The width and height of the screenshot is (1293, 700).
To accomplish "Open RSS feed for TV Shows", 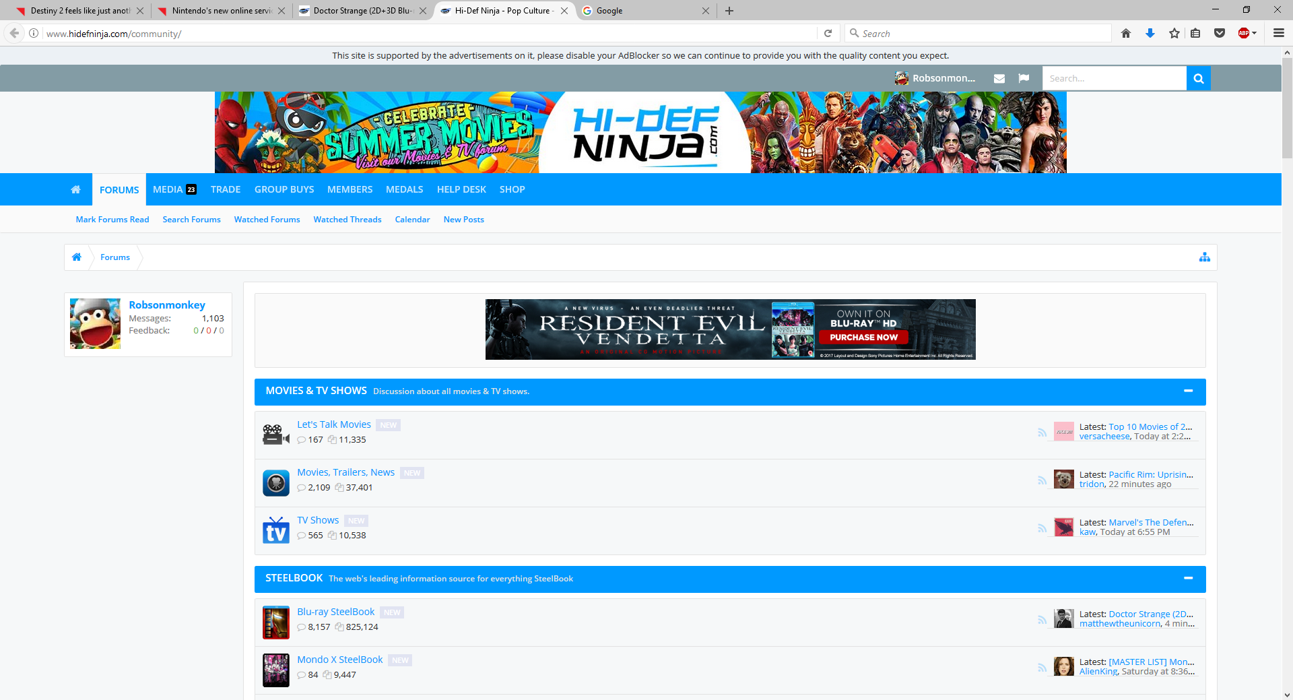I will coord(1042,528).
